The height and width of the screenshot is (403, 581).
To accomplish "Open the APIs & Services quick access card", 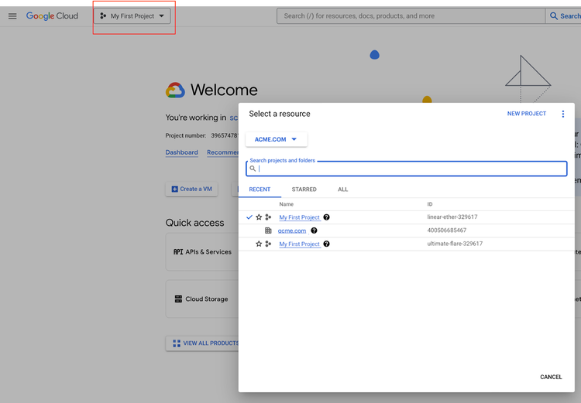I will [202, 252].
